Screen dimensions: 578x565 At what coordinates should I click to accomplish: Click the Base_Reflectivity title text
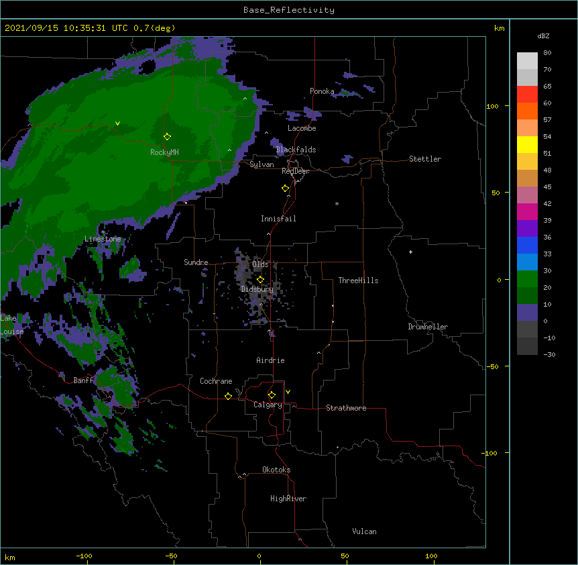(x=289, y=10)
